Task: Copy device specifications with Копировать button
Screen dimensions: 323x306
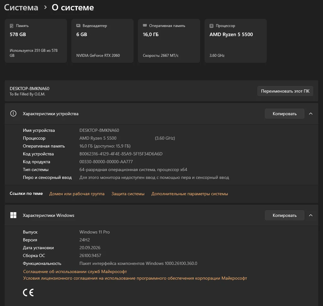Action: [284, 114]
